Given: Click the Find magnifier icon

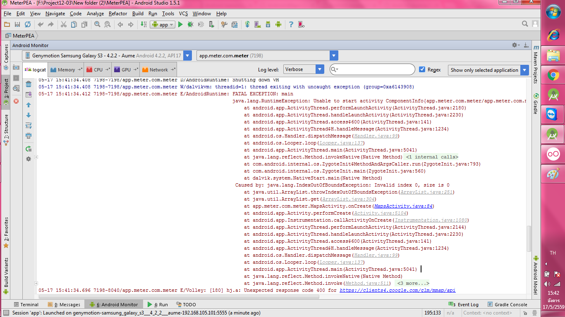Looking at the screenshot, I should click(97, 25).
